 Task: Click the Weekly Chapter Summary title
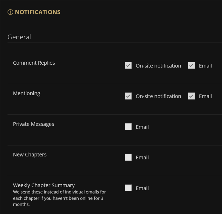(x=44, y=185)
